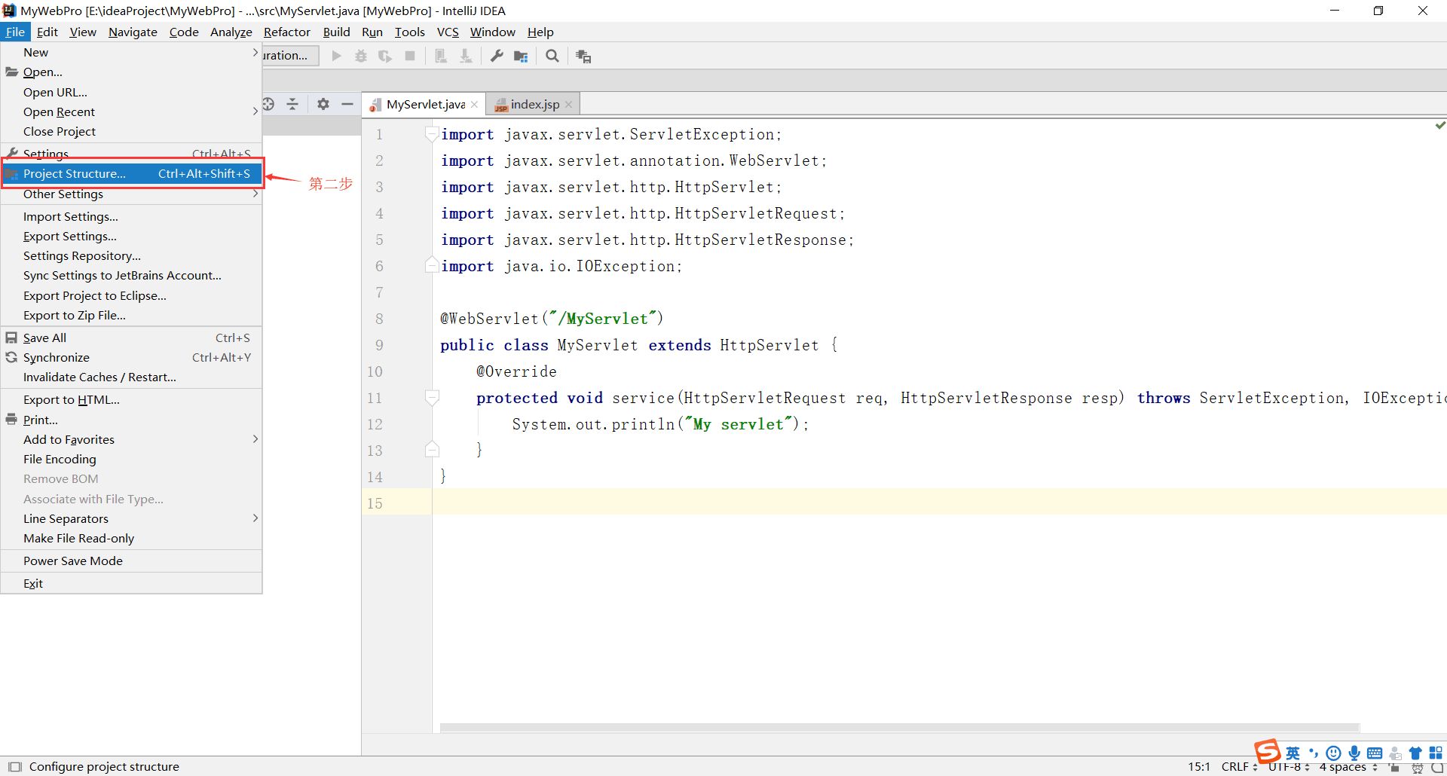Image resolution: width=1447 pixels, height=776 pixels.
Task: Click cursor position 15:1 in status bar
Action: (1199, 767)
